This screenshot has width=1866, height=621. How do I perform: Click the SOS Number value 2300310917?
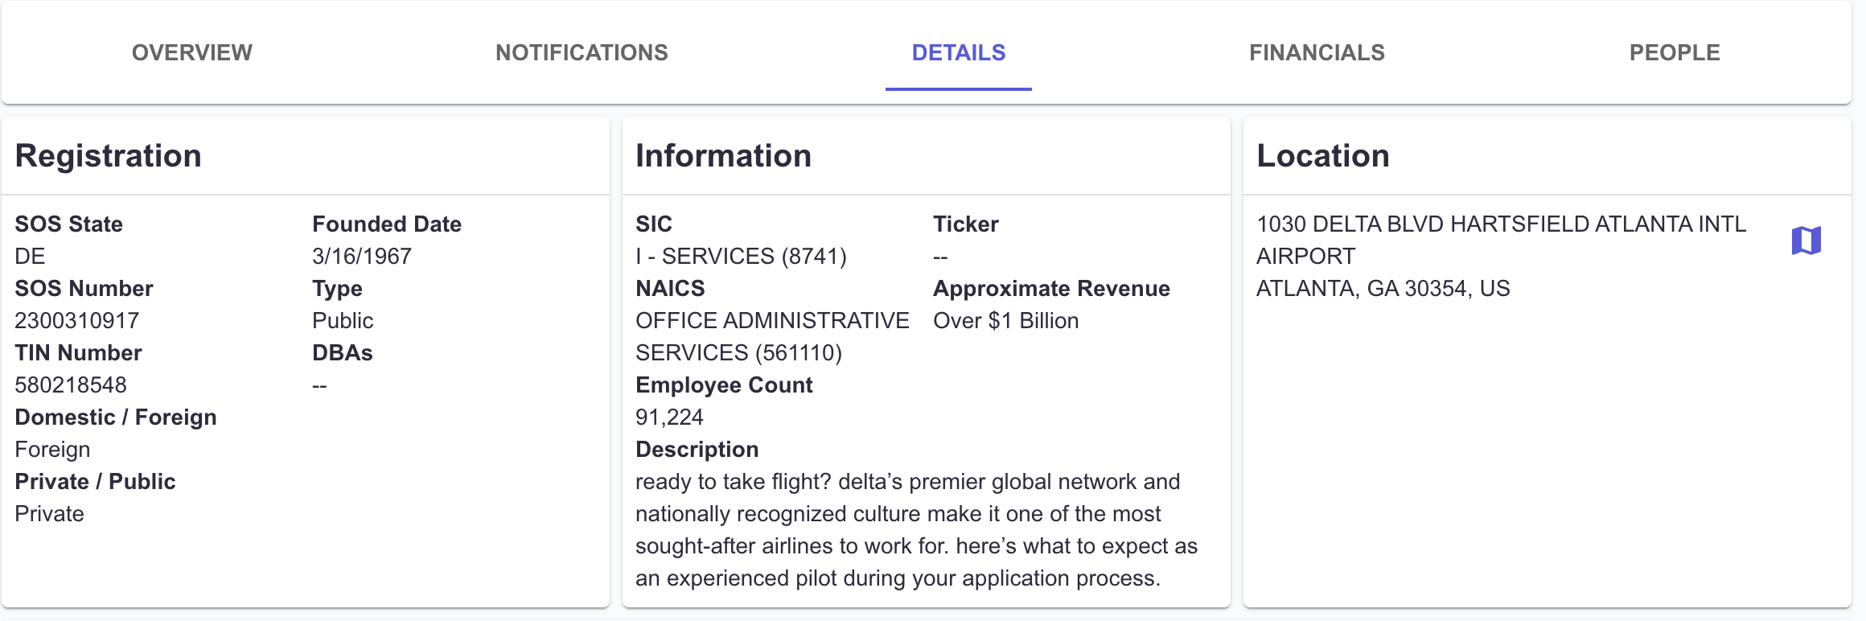coord(77,321)
